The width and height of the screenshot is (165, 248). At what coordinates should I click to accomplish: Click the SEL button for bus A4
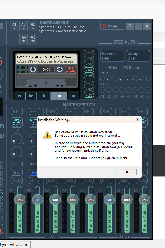click(x=70, y=112)
